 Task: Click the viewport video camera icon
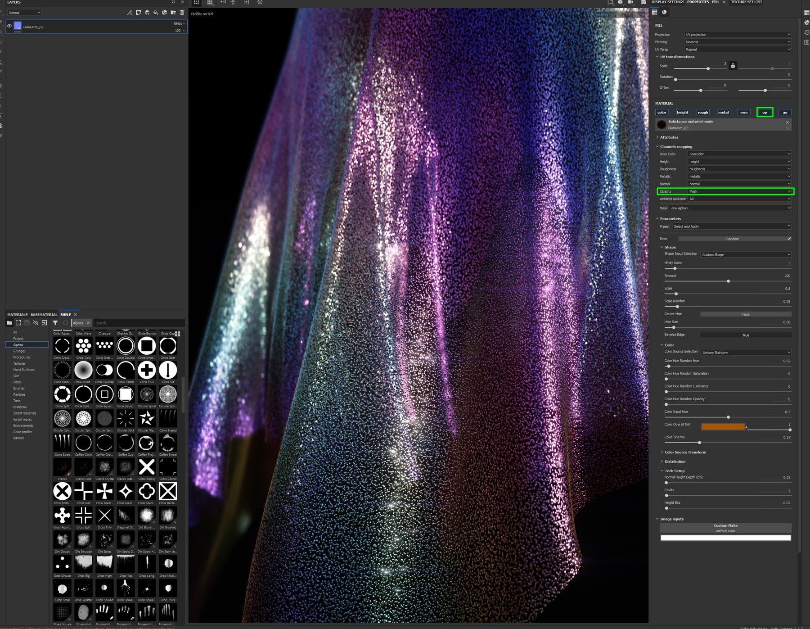coord(630,2)
